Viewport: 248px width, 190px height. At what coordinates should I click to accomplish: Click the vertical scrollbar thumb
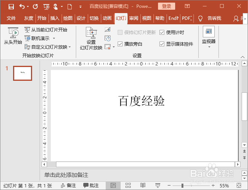click(244, 106)
